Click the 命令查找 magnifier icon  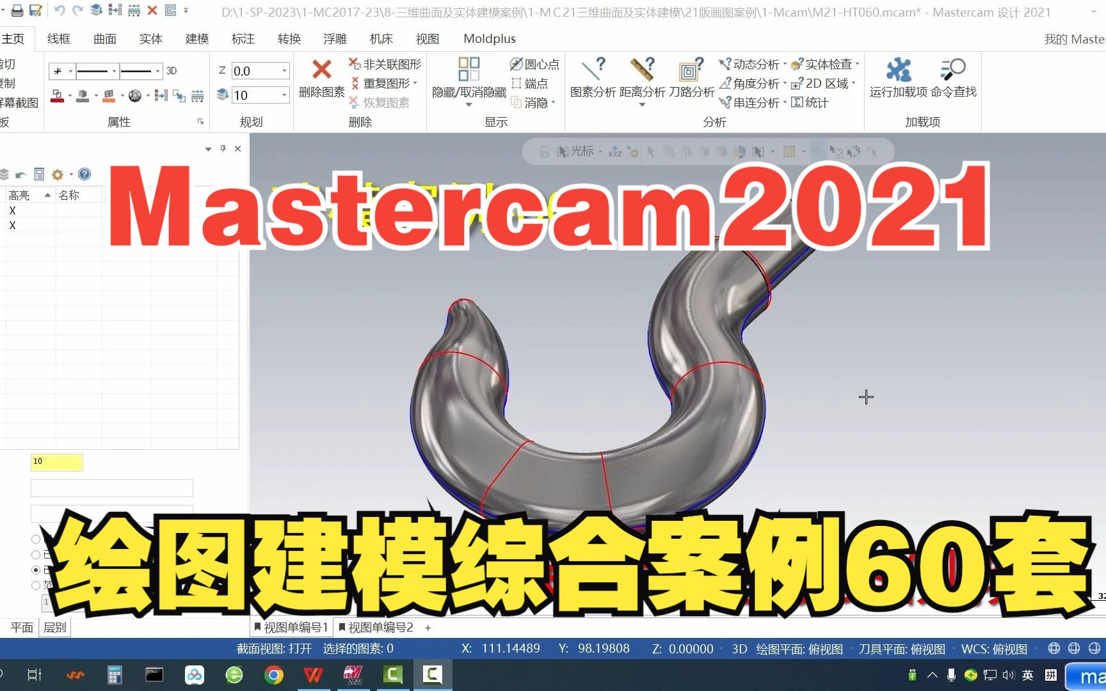953,69
